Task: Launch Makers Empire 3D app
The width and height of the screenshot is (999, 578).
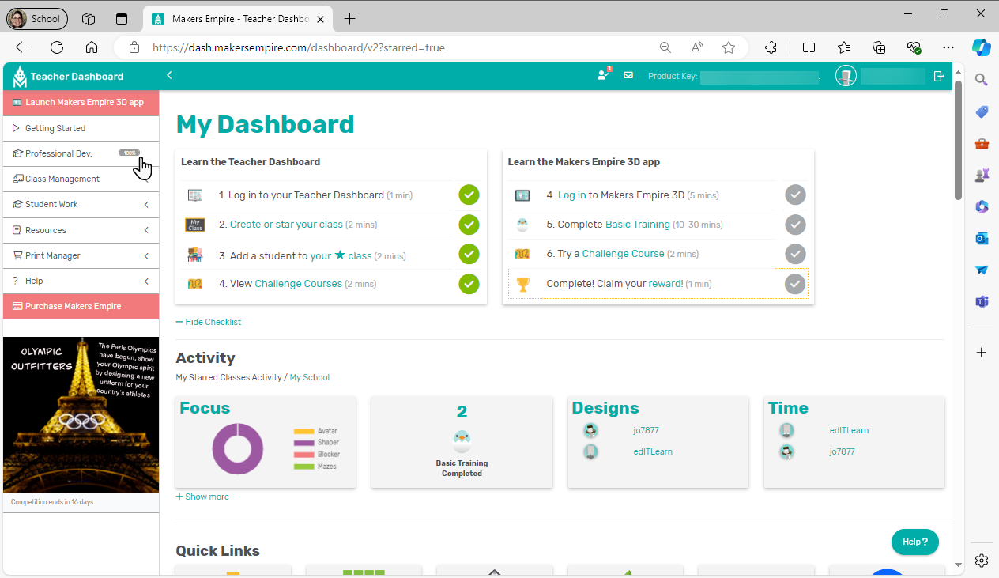Action: (x=81, y=102)
